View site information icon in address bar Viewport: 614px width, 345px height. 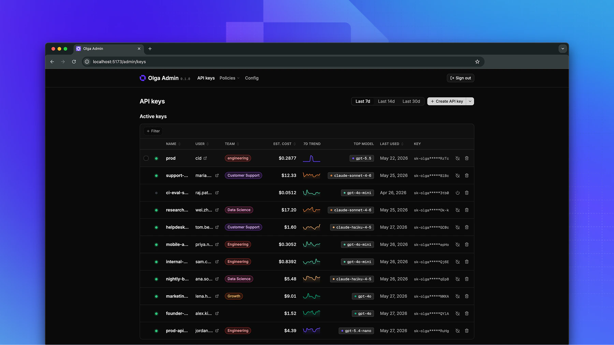click(87, 62)
